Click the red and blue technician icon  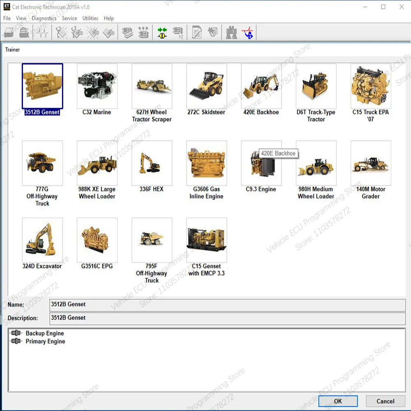247,33
